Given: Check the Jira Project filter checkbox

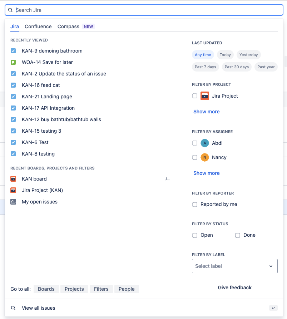Looking at the screenshot, I should point(195,96).
